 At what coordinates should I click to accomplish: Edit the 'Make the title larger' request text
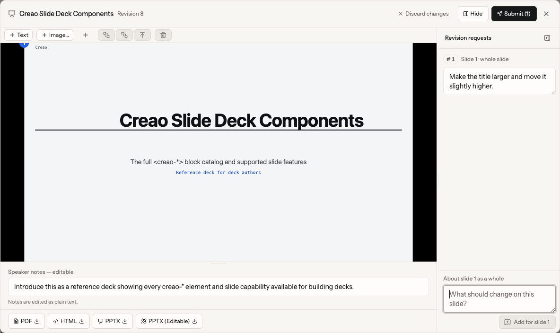pyautogui.click(x=499, y=81)
